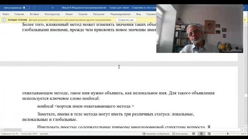Click the ТОЛЬКО ЧТЕНИЕ label

[x=17, y=20]
